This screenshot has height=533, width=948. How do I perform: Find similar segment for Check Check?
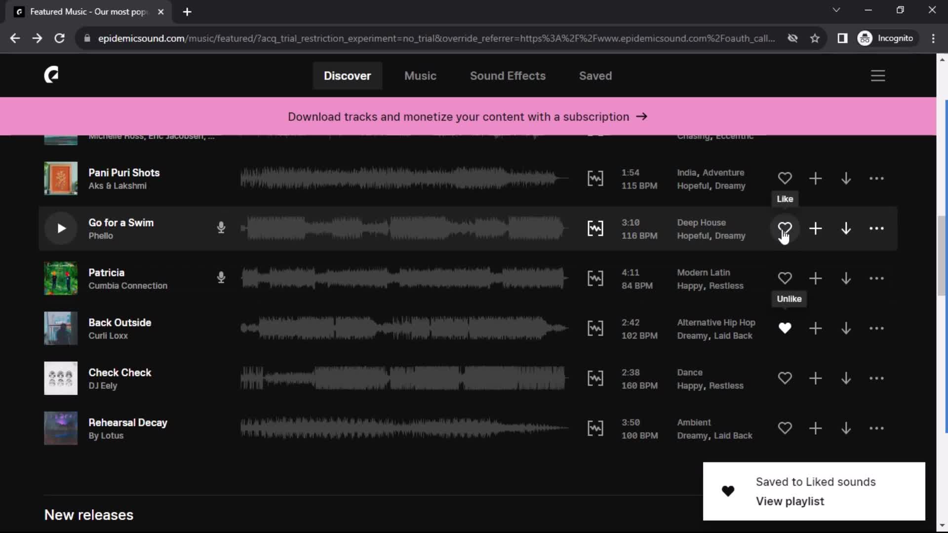pyautogui.click(x=595, y=378)
